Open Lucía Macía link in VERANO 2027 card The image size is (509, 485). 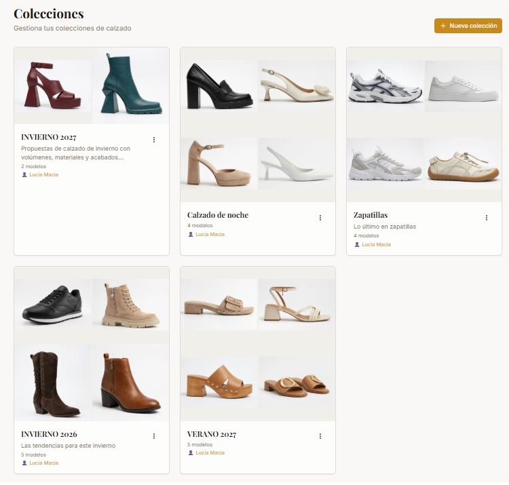click(x=210, y=453)
